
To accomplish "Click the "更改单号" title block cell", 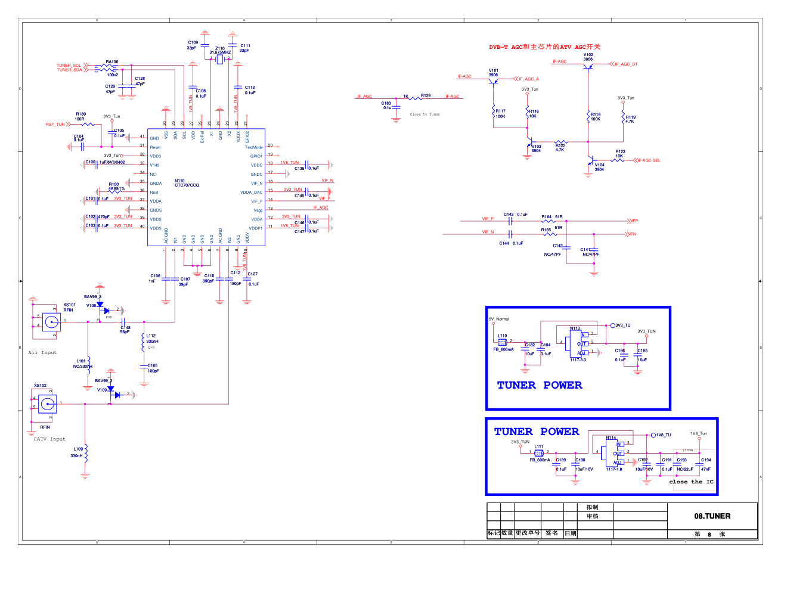I will tap(528, 533).
